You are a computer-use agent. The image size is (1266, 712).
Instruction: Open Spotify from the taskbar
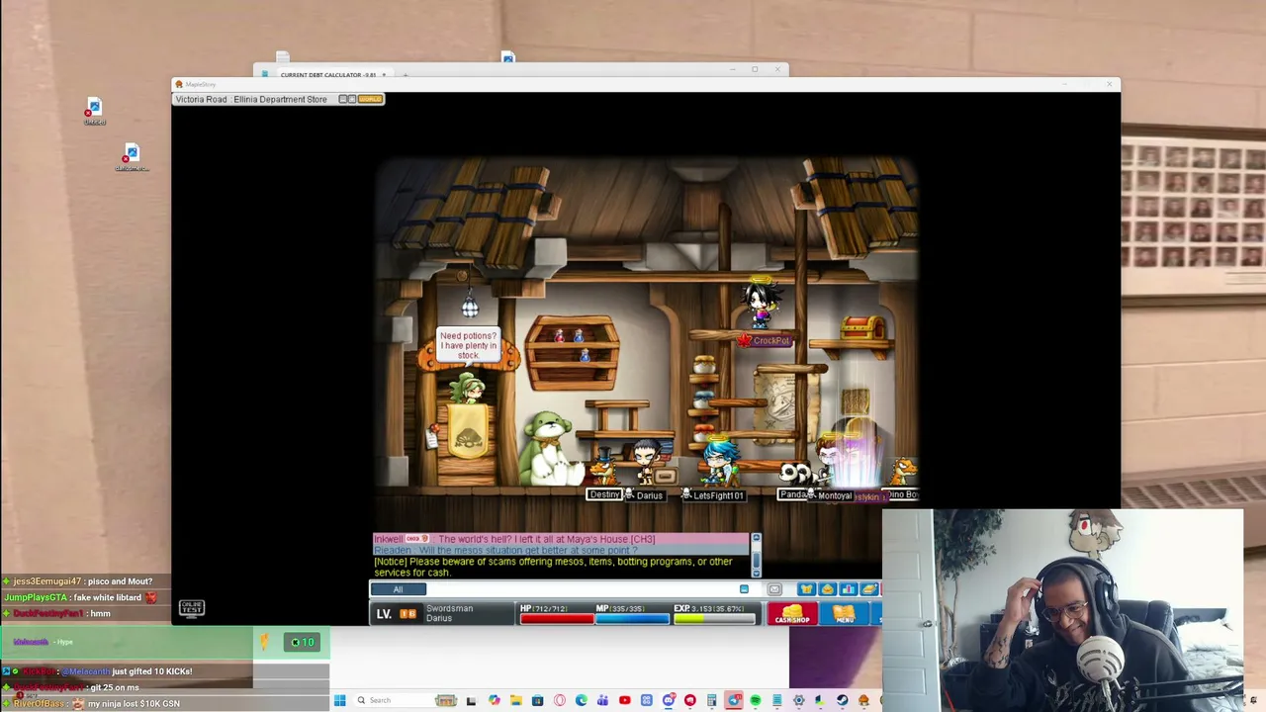click(x=755, y=701)
